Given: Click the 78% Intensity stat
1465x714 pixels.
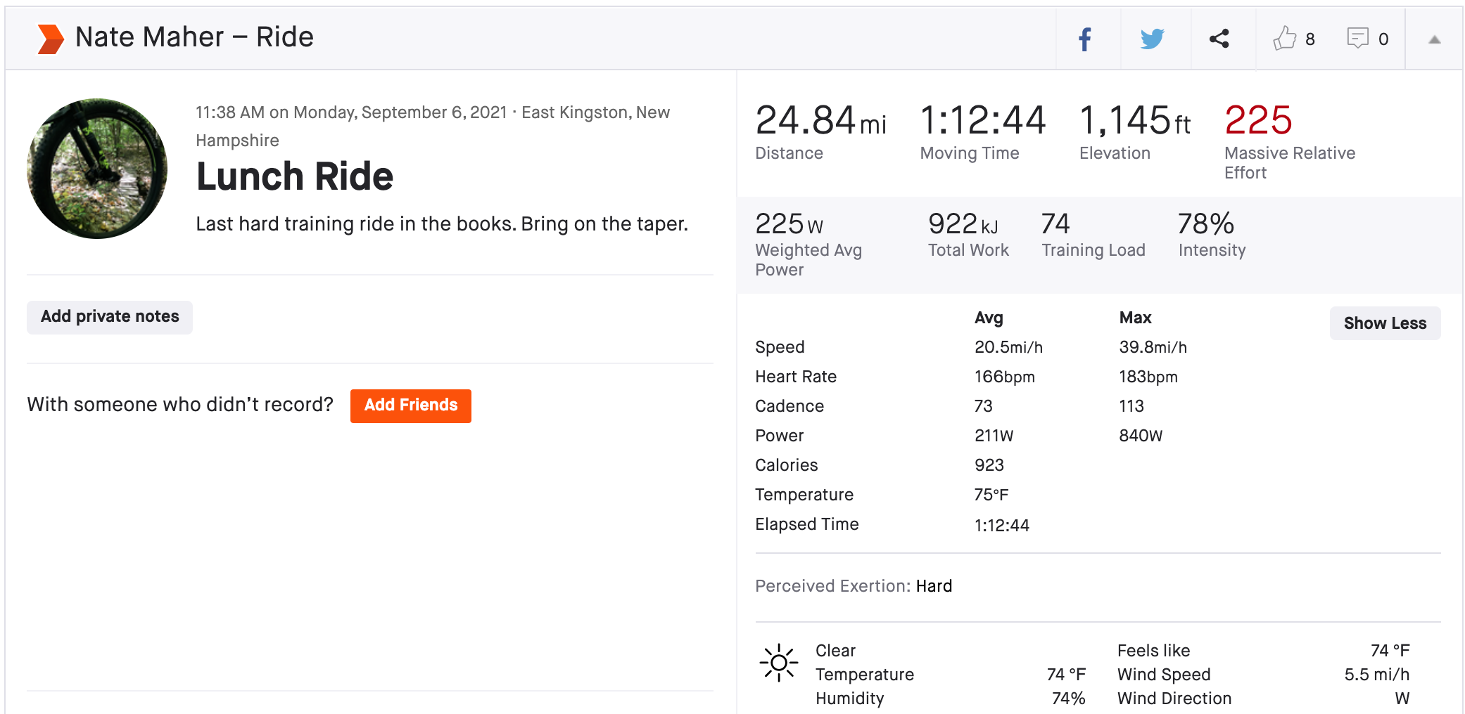Looking at the screenshot, I should click(1205, 224).
